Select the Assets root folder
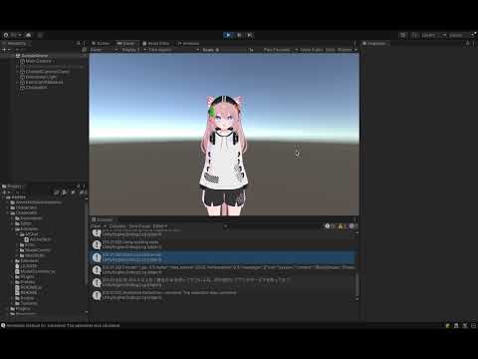This screenshot has width=478, height=359. pyautogui.click(x=19, y=197)
